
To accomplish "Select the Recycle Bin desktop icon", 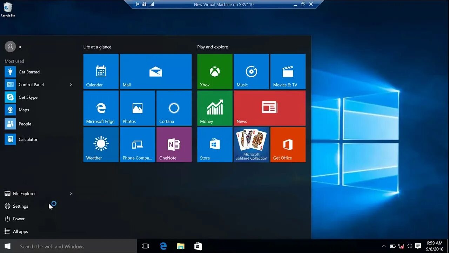I will point(8,10).
